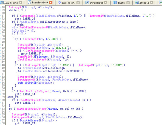Click the Pseudocode-A tab icon
The width and height of the screenshot is (162, 125).
(x=30, y=2)
